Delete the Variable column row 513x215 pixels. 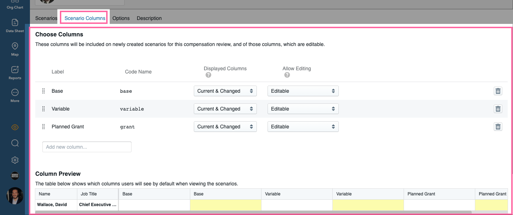pos(498,109)
